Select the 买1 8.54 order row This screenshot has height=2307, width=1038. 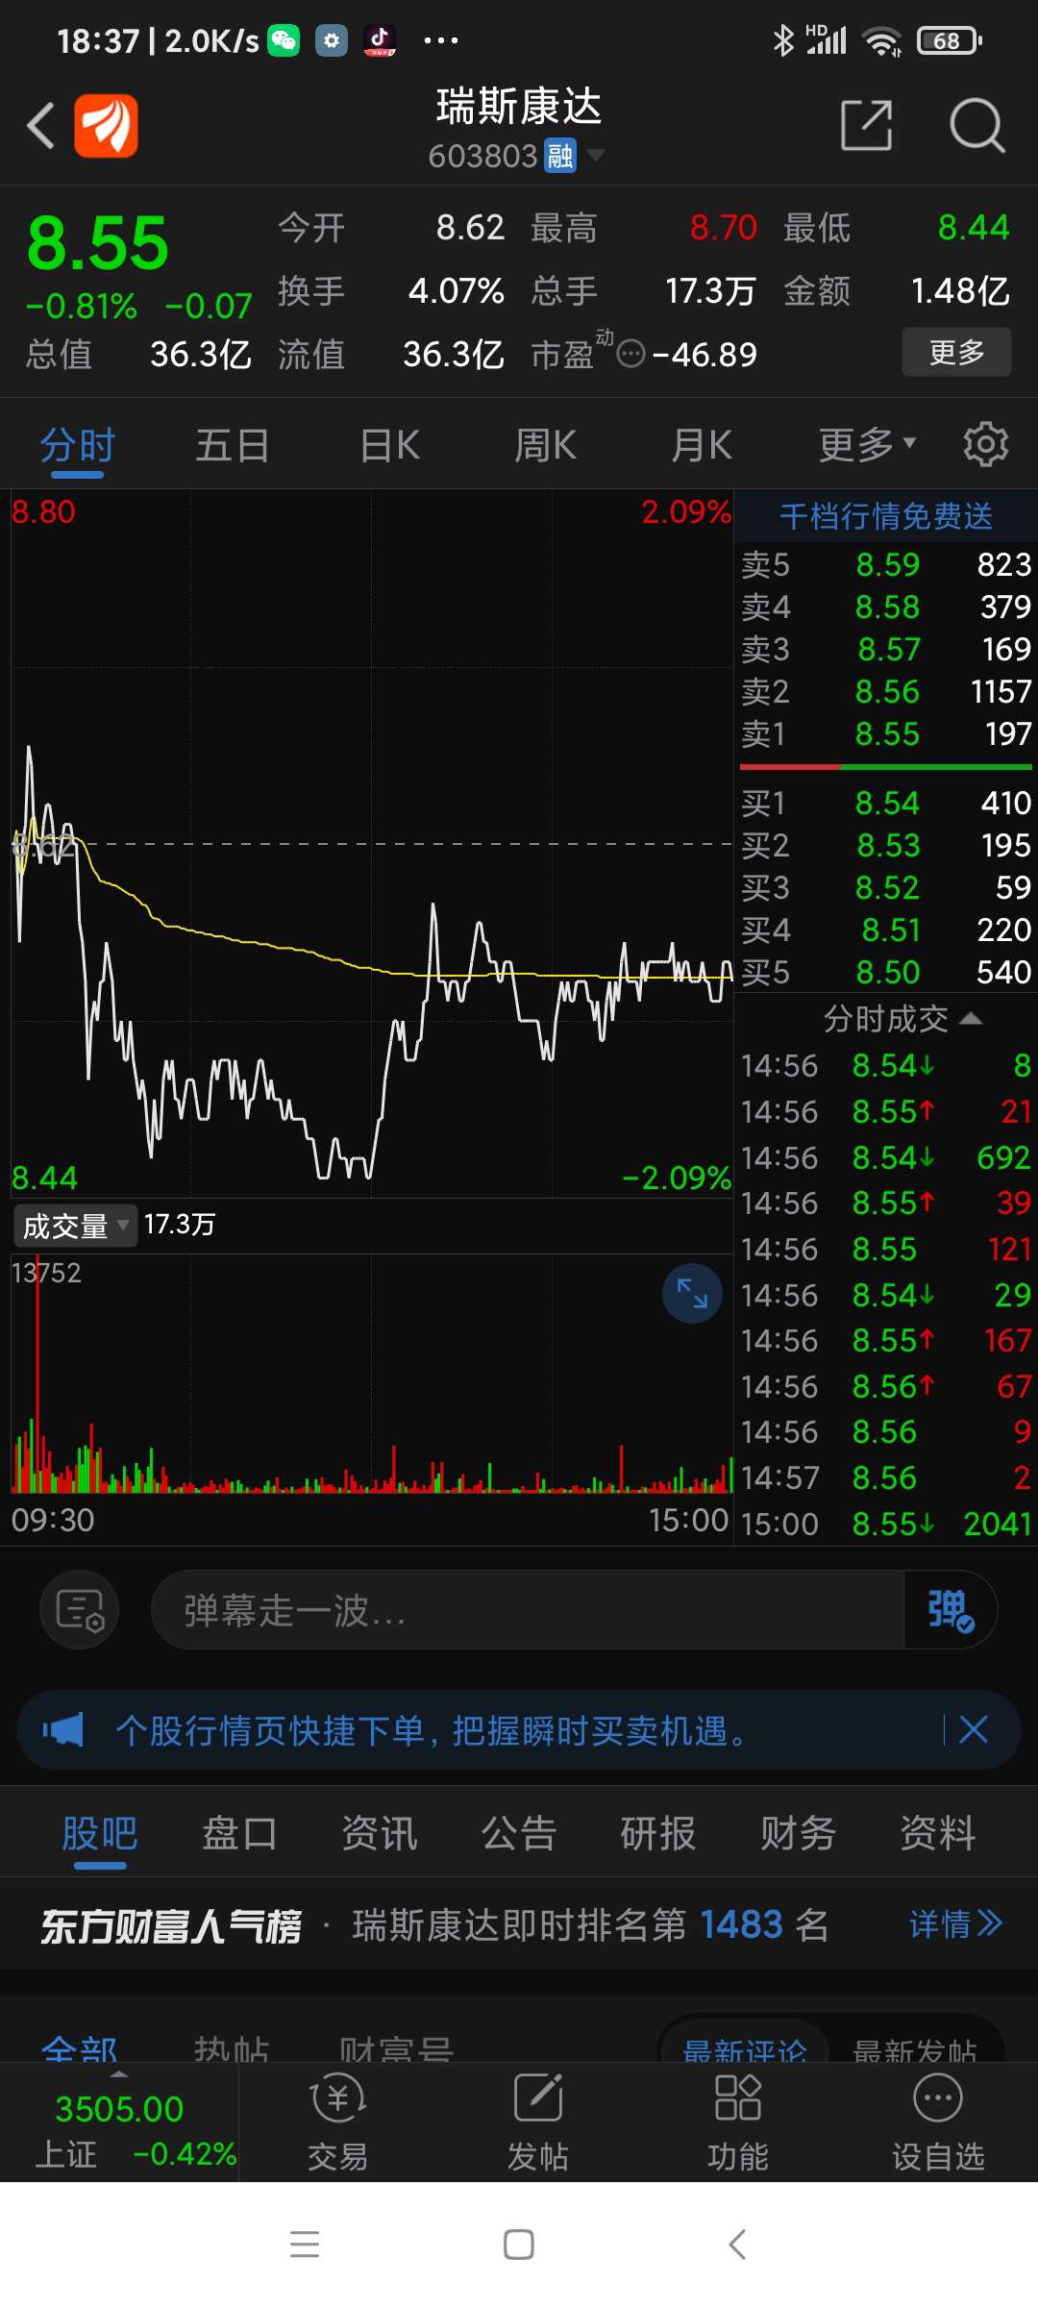pyautogui.click(x=886, y=803)
